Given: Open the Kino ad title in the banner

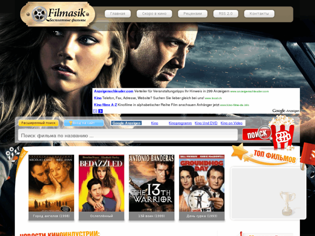Looking at the screenshot, I should coord(97,98).
